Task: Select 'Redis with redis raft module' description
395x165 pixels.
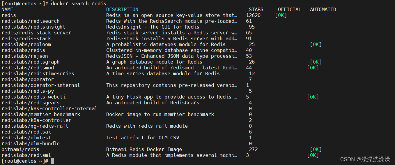Action: (x=147, y=126)
